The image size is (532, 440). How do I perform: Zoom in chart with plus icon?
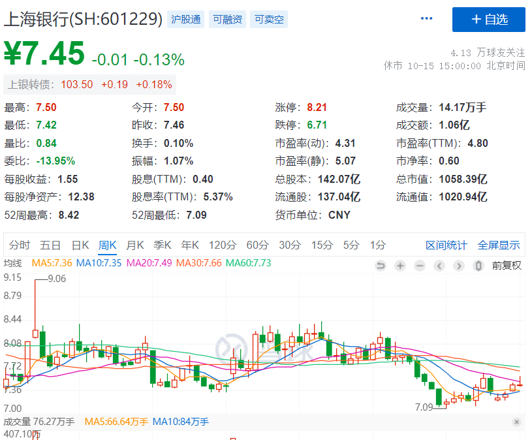[x=400, y=266]
